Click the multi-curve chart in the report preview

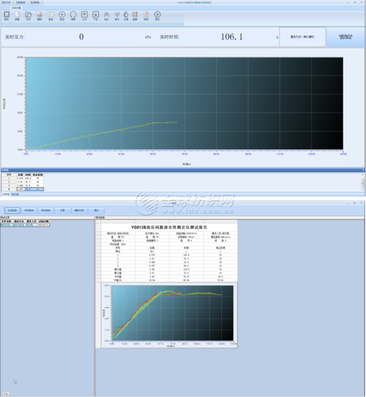[x=169, y=315]
